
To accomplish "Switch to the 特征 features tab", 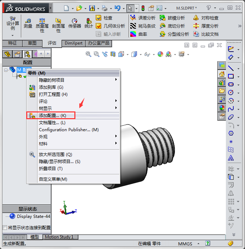I will click(x=12, y=43).
